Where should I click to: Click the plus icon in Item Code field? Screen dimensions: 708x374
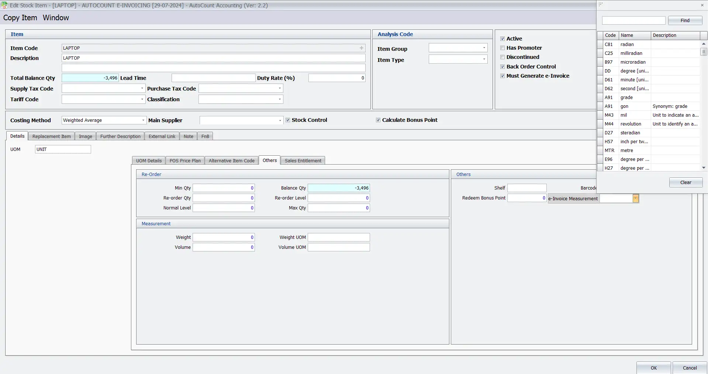[x=361, y=48]
